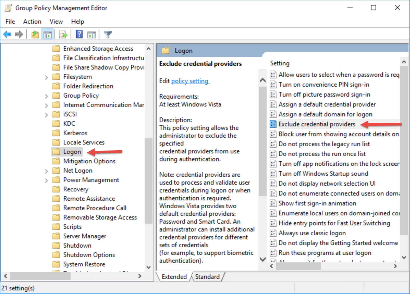Click the Up one level folder icon
The width and height of the screenshot is (410, 294).
[x=35, y=34]
